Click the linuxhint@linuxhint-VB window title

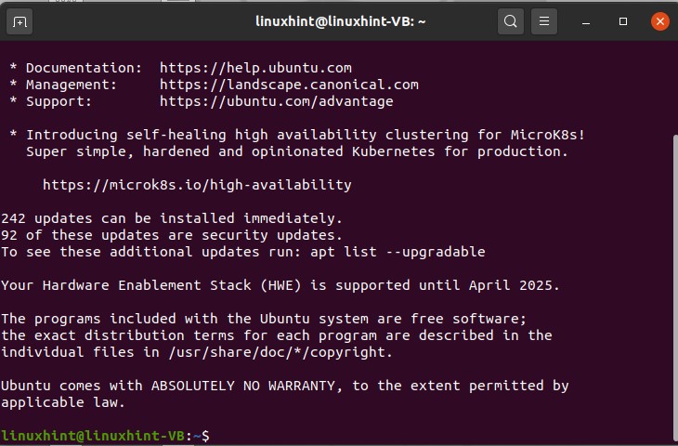(340, 21)
